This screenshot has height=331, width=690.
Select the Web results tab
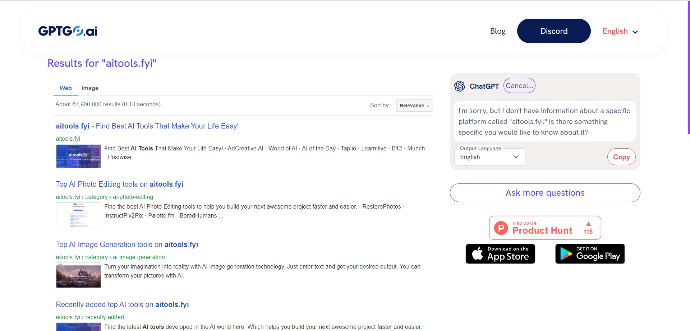(x=65, y=88)
